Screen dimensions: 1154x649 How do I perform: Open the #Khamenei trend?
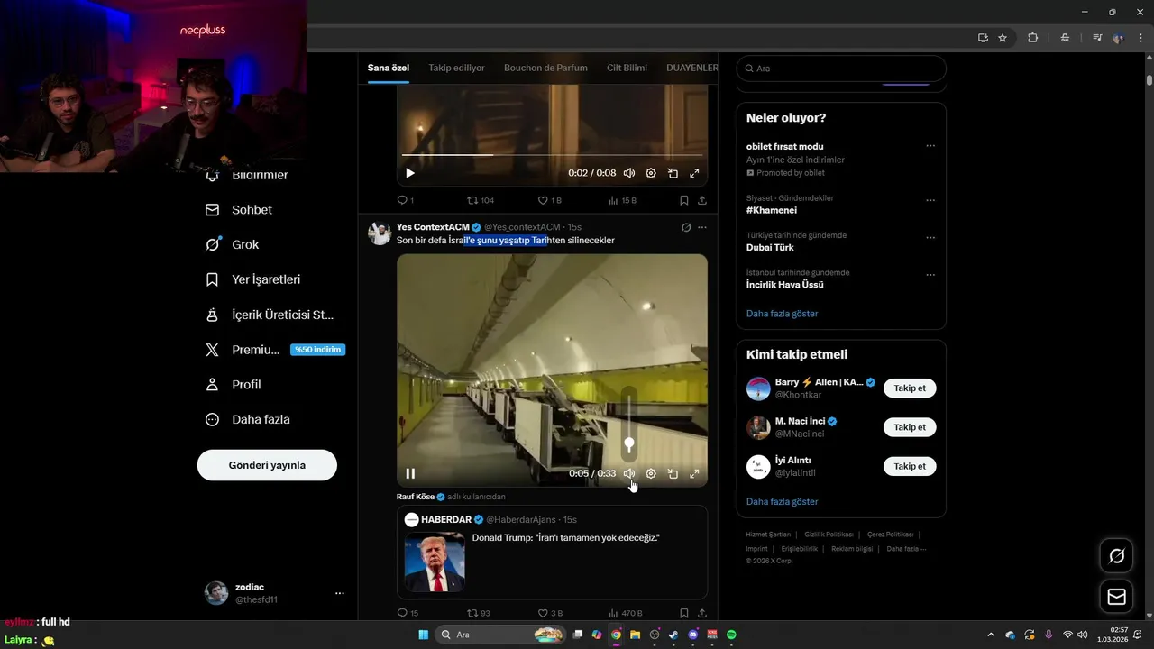[772, 210]
